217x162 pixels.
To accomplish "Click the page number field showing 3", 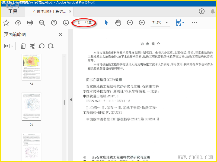I will 79,23.
